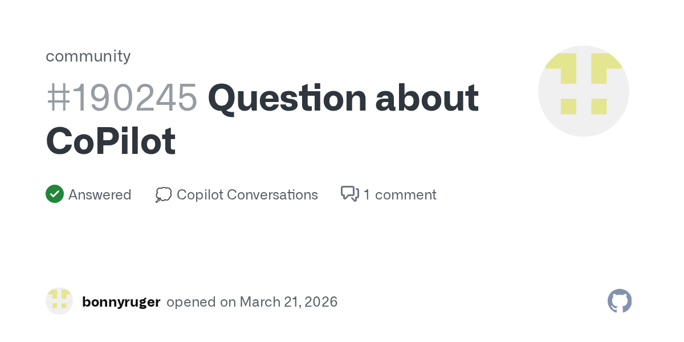The width and height of the screenshot is (684, 342).
Task: Click the word "comment" beside the count
Action: (x=406, y=195)
